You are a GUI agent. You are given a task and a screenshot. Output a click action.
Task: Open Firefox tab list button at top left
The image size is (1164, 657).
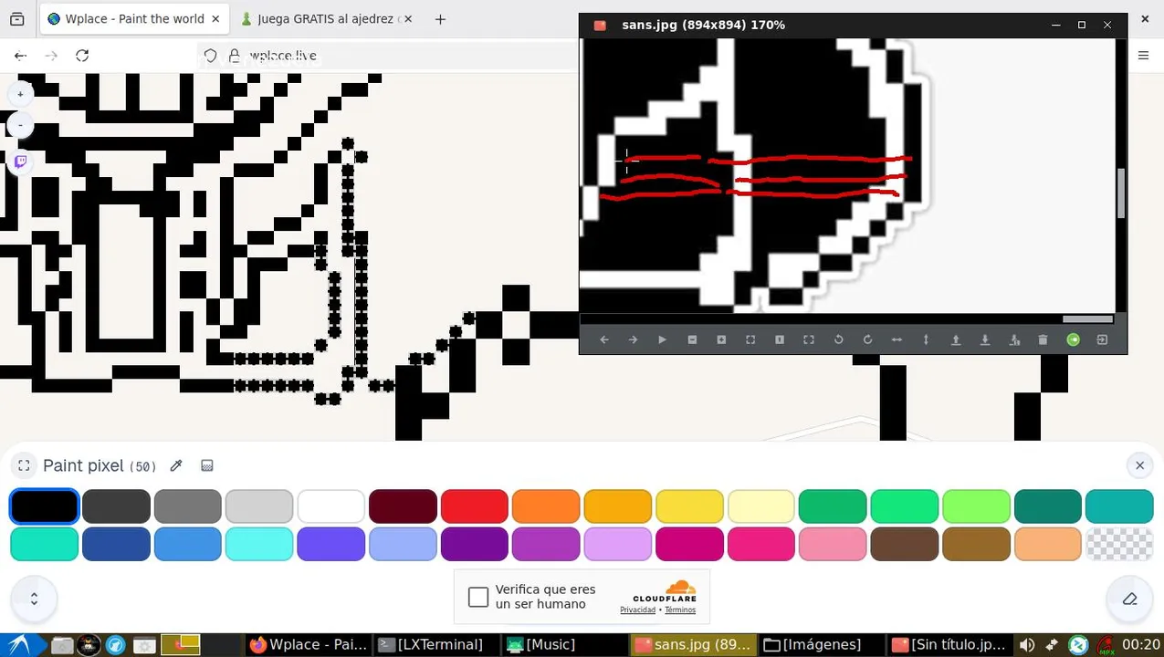click(x=16, y=18)
